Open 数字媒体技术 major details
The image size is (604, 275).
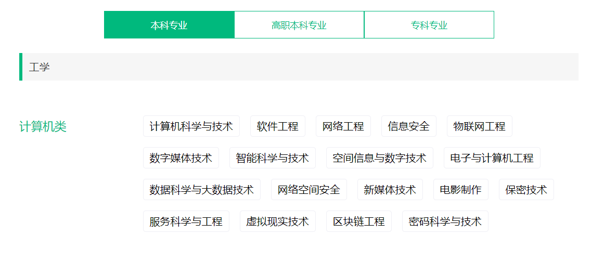(x=181, y=158)
